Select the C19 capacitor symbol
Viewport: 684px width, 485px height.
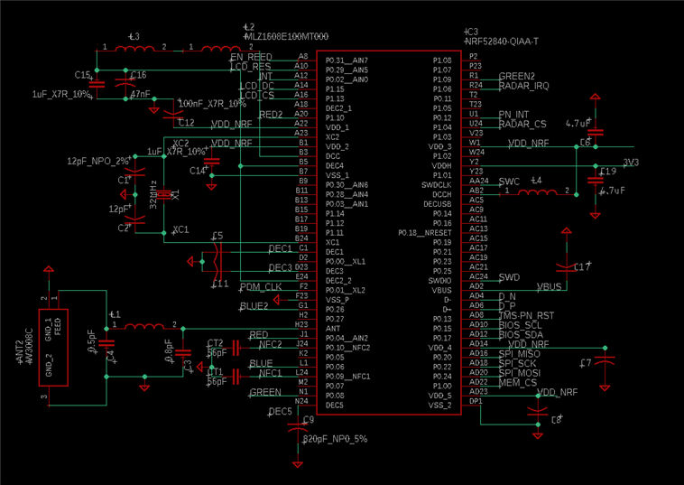[596, 180]
